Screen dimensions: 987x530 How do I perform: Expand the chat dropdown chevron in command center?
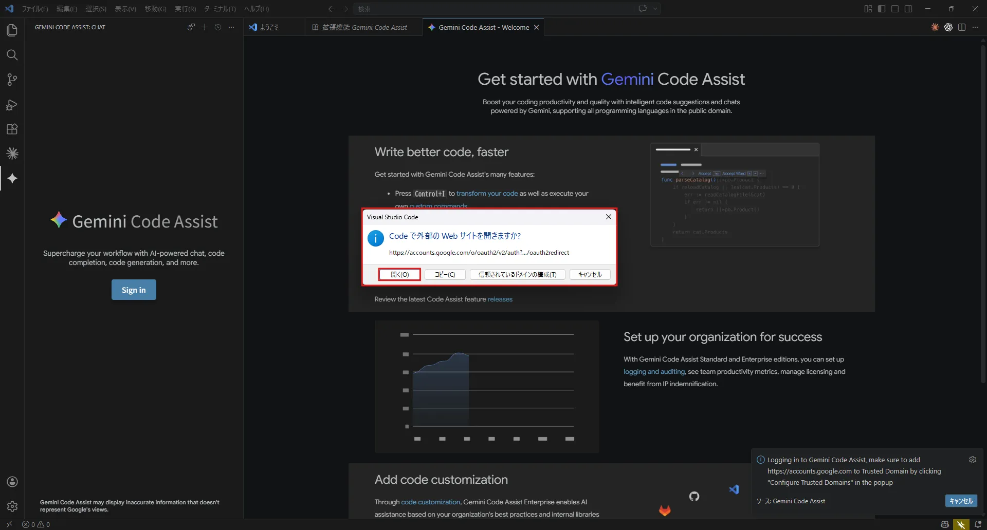655,9
